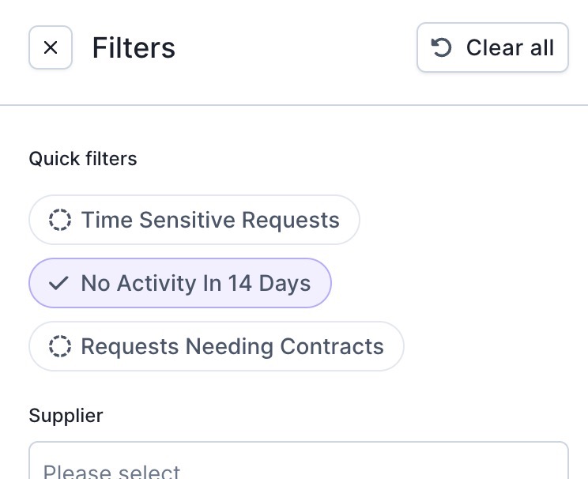Click the reset arrow icon in Clear all
This screenshot has width=588, height=479.
click(x=441, y=47)
